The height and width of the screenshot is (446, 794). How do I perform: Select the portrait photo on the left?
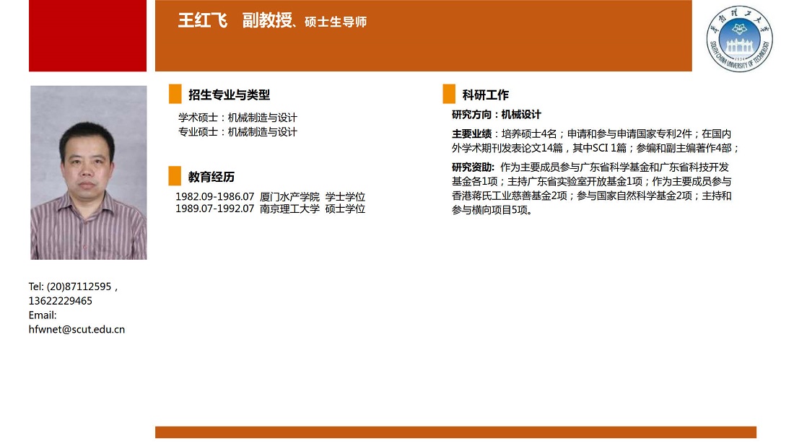pos(88,172)
